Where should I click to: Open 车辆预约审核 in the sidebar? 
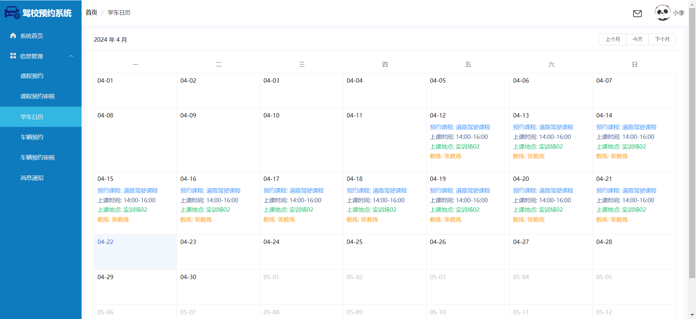(38, 157)
